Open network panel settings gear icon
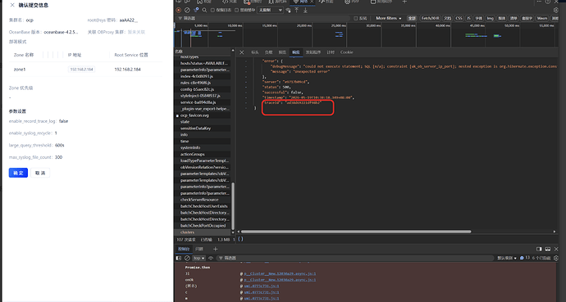The width and height of the screenshot is (566, 302). [x=556, y=10]
